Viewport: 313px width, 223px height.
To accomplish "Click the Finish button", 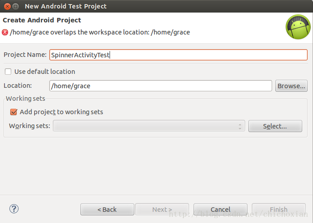I will pos(279,209).
